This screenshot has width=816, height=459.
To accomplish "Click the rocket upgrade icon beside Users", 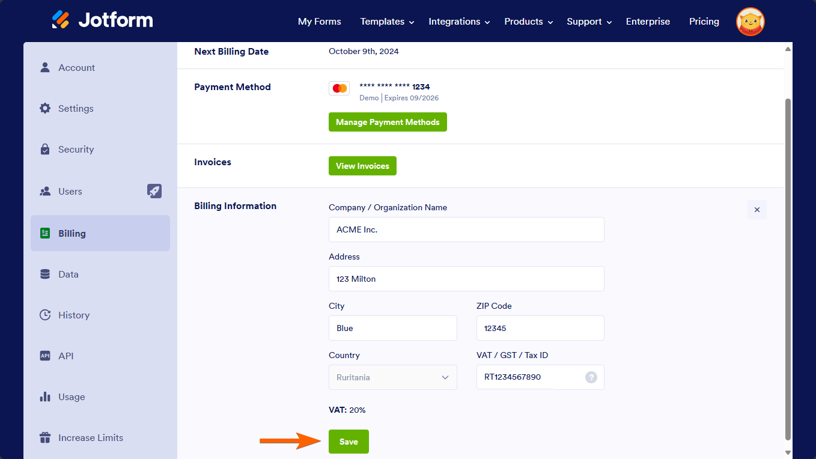I will (154, 191).
